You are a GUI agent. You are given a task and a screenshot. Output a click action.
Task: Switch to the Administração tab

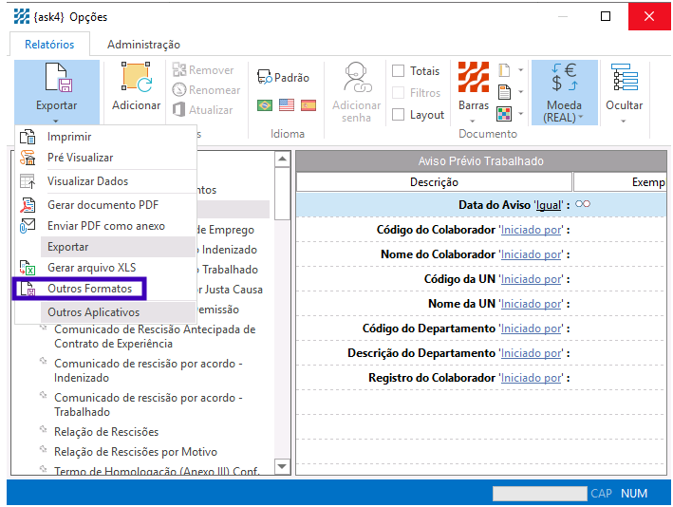pos(143,45)
